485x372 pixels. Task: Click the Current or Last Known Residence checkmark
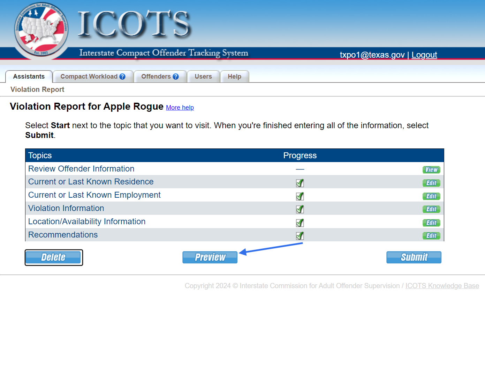pos(300,183)
